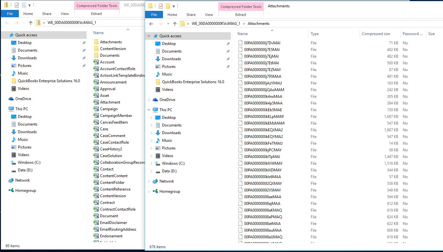Click the Properties checkmark icon in Quick Access Toolbar
This screenshot has width=443, height=252.
pos(160,6)
